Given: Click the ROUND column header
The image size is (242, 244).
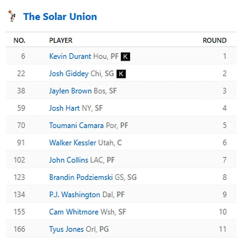Looking at the screenshot, I should [215, 41].
